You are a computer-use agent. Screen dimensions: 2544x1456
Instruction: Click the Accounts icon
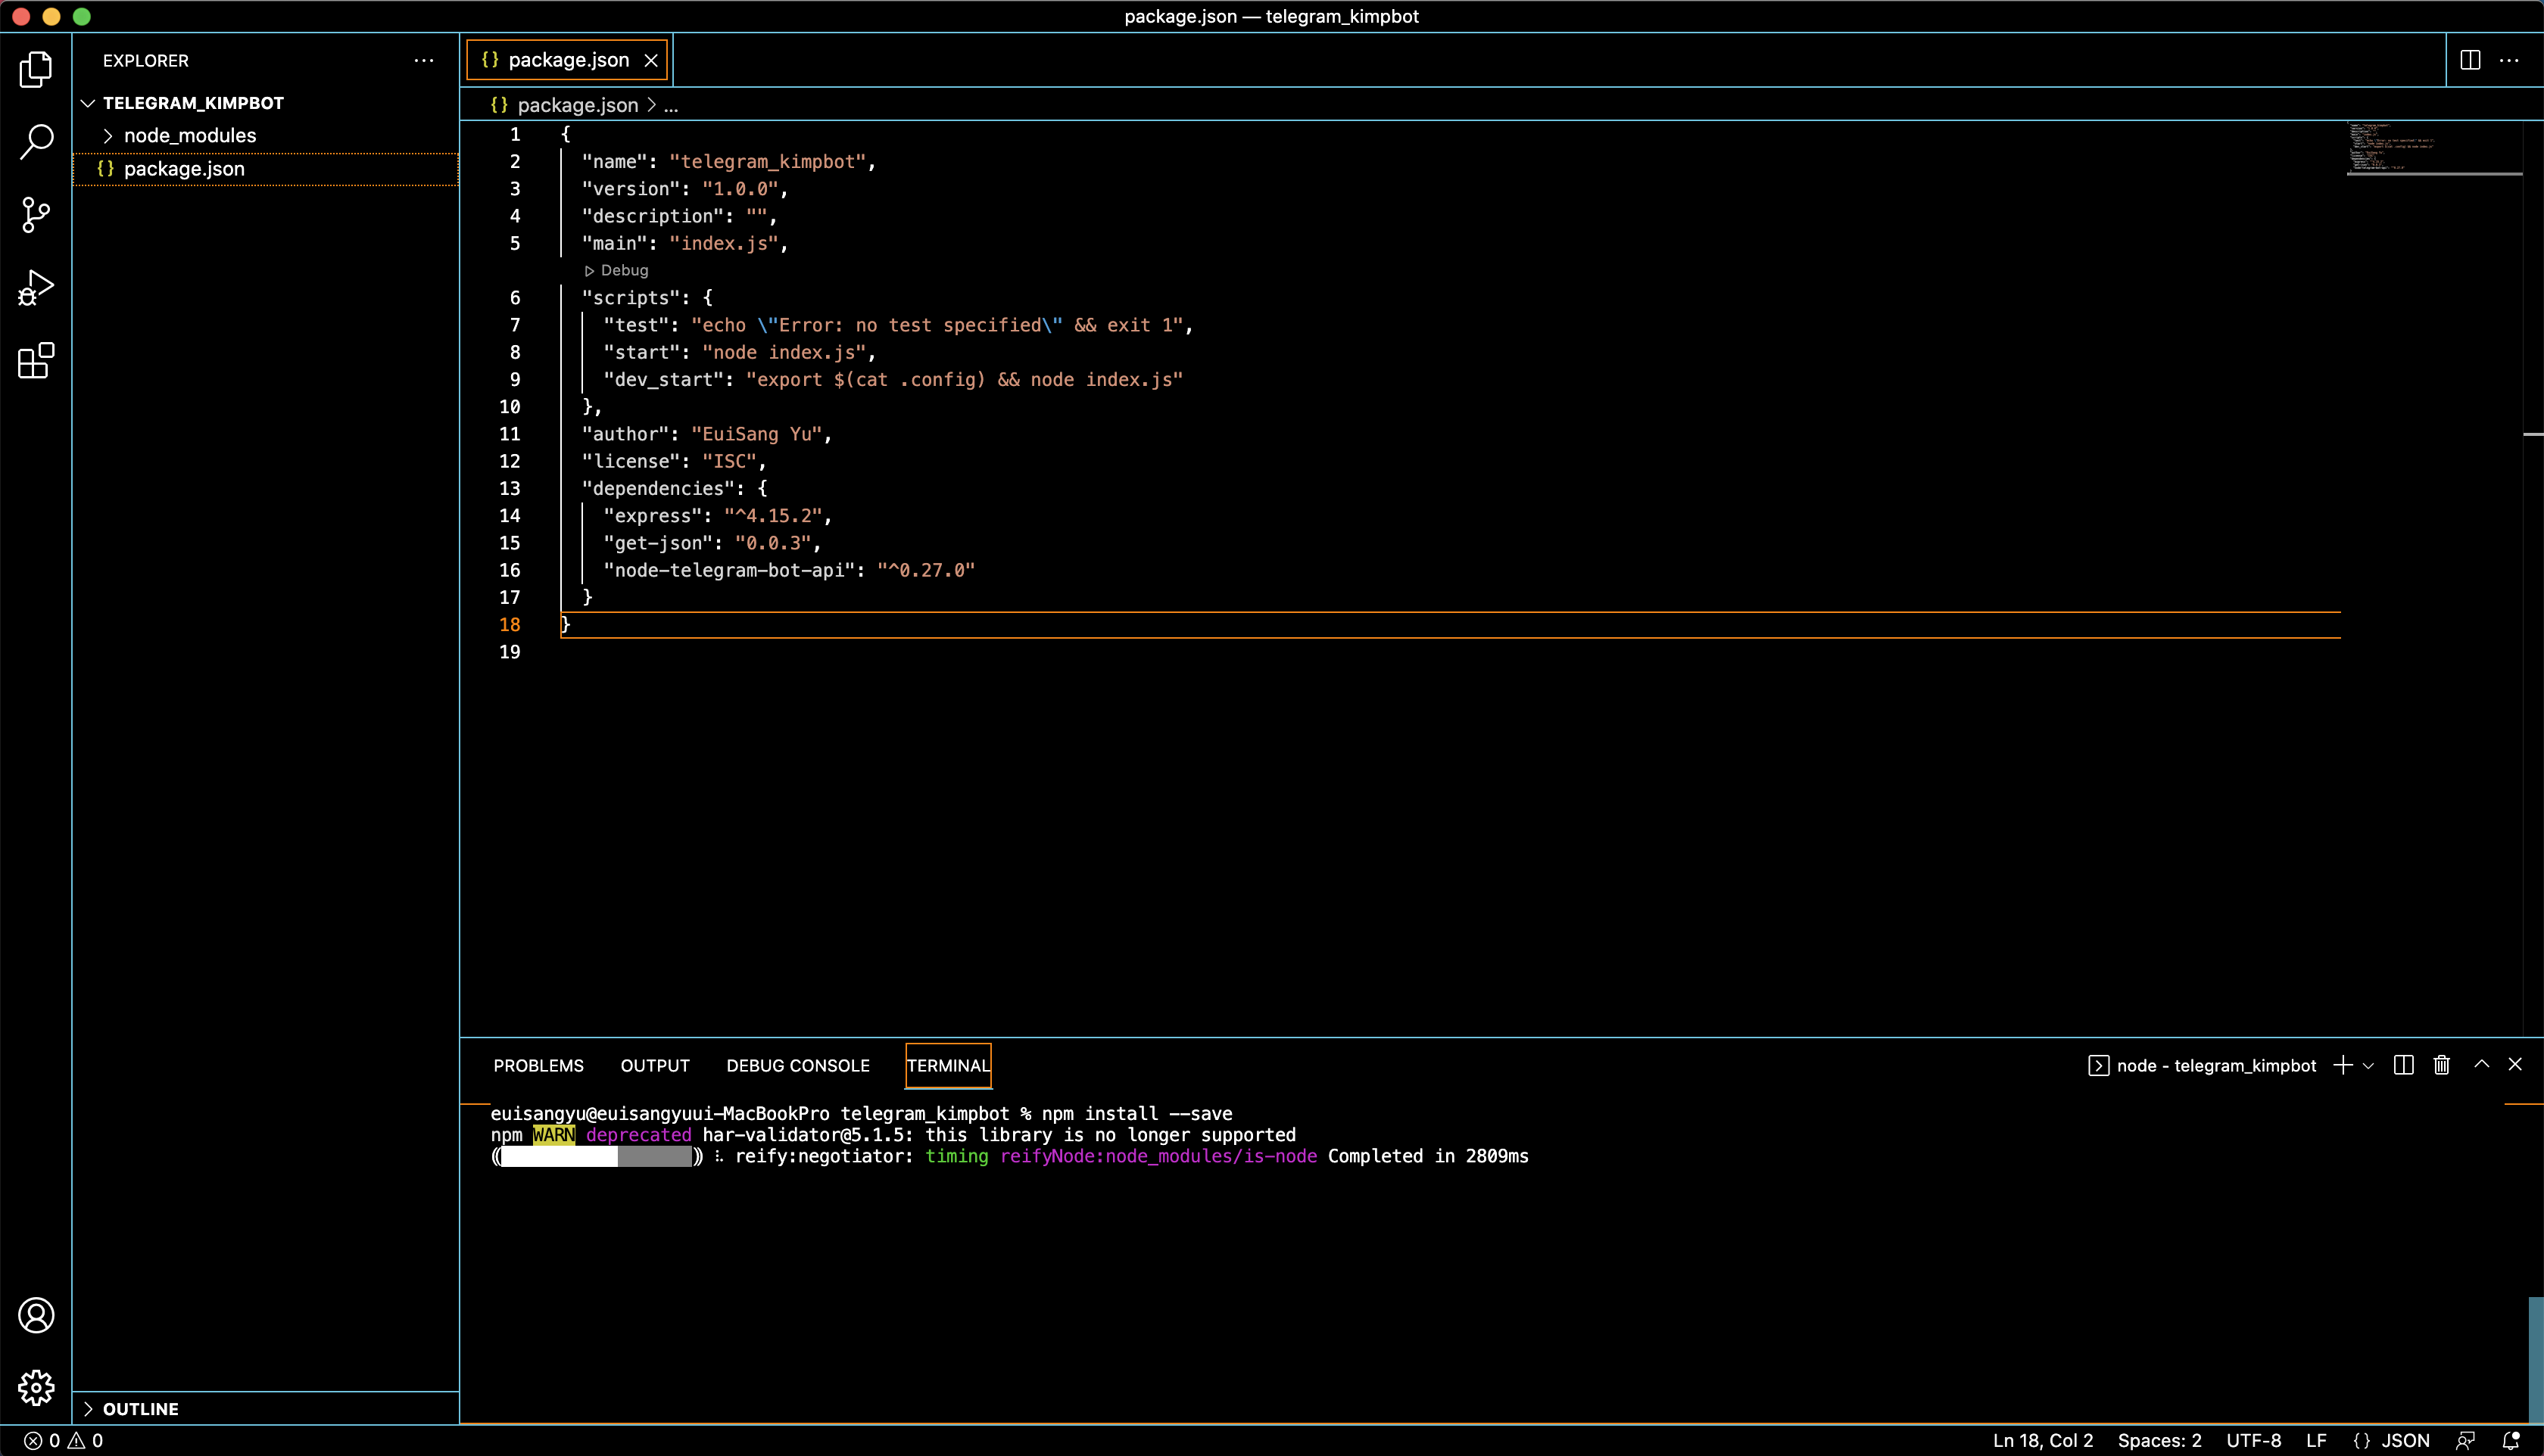[x=36, y=1315]
